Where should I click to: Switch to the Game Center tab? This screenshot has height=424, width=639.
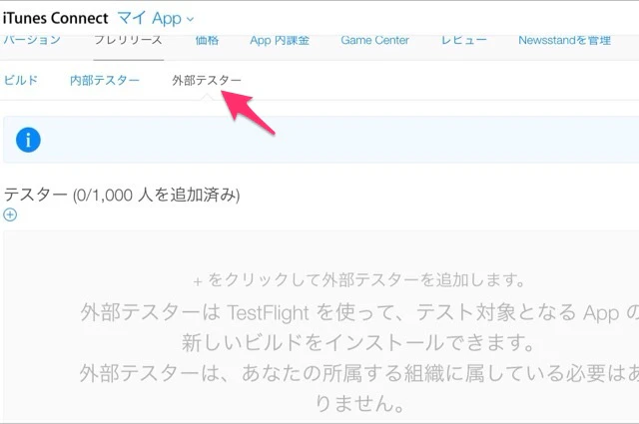tap(375, 40)
